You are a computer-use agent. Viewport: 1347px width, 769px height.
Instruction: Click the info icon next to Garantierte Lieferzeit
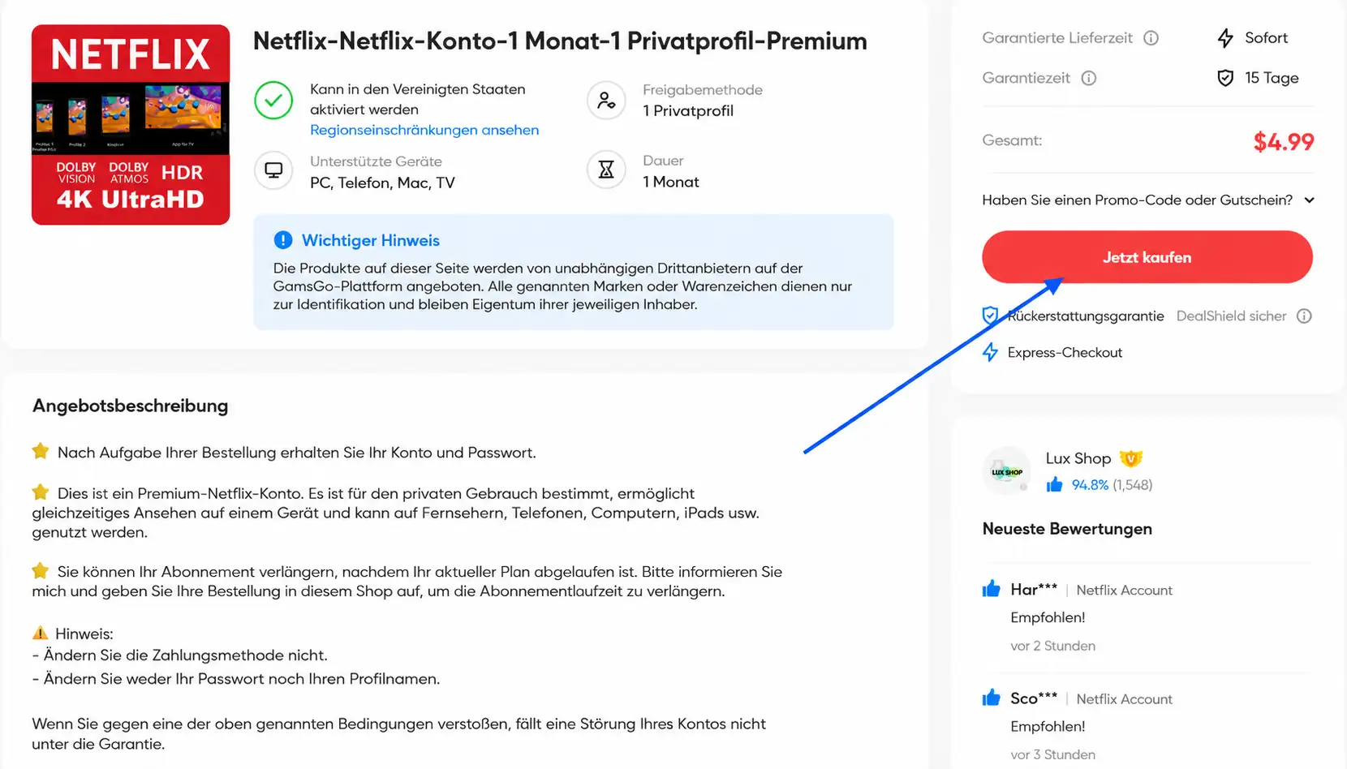[x=1151, y=38]
